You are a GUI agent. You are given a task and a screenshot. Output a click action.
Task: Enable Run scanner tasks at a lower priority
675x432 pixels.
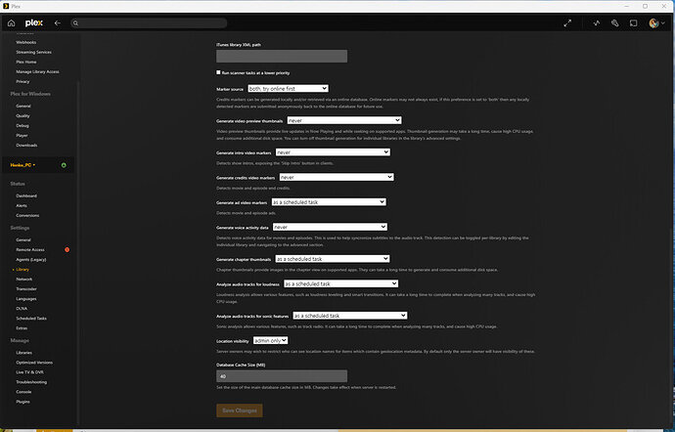[218, 72]
